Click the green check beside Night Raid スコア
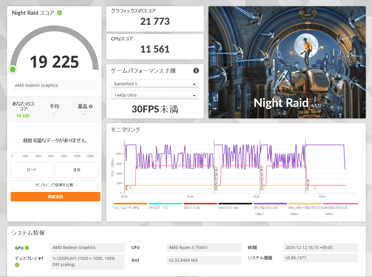372x277 pixels. pyautogui.click(x=60, y=13)
